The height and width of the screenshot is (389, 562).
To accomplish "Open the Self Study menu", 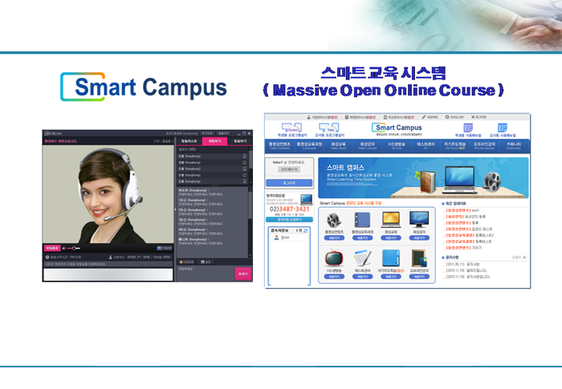I will pos(455,145).
